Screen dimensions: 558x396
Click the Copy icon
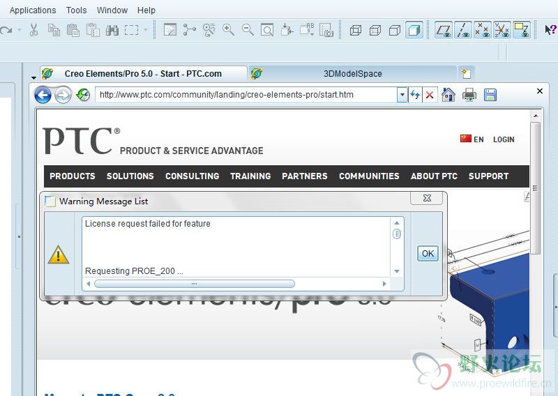54,30
